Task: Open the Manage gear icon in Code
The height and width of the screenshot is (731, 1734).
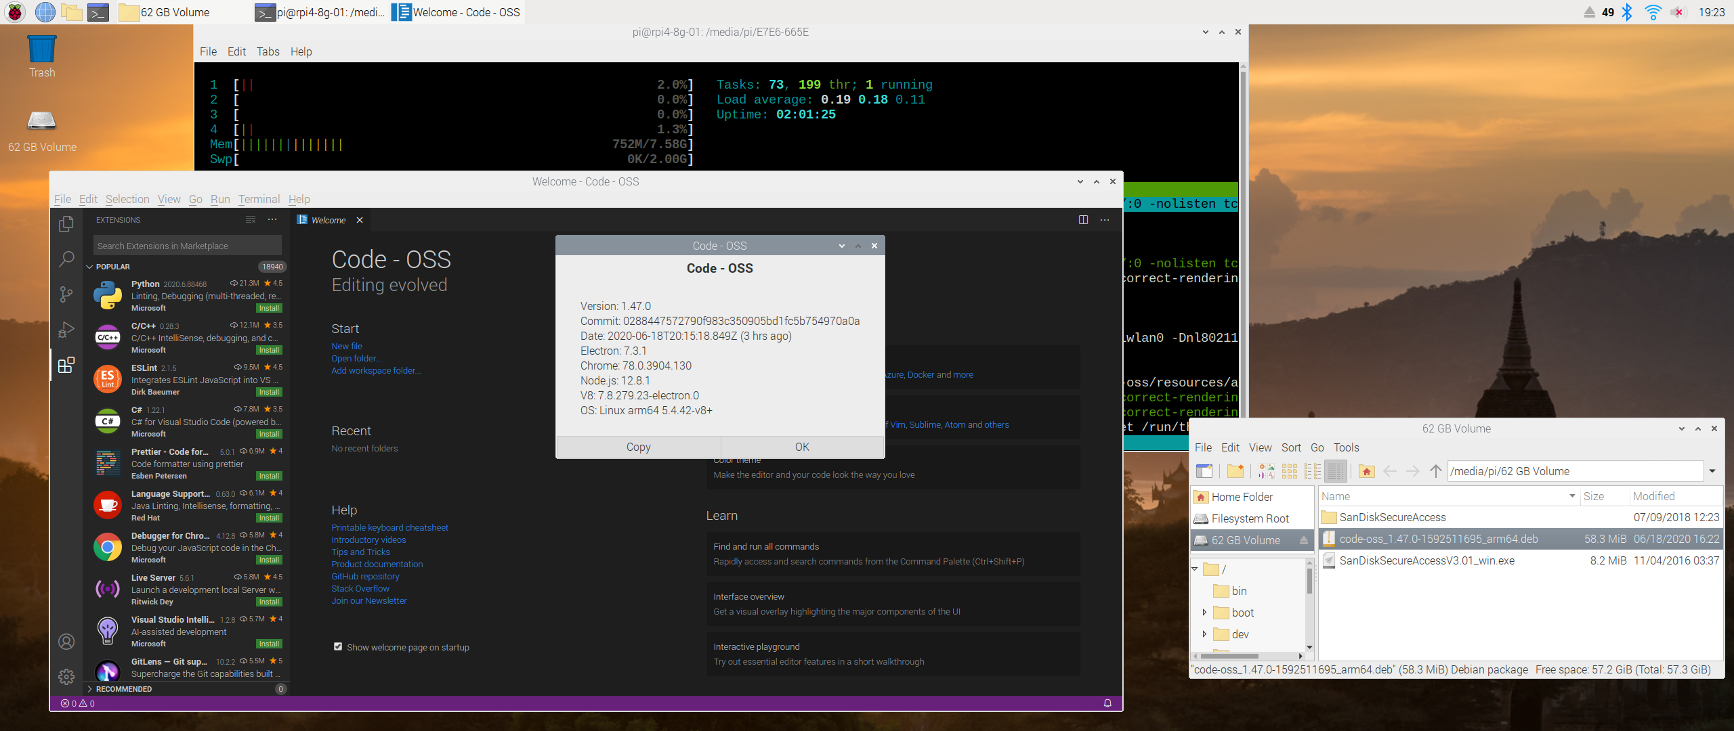Action: (x=66, y=676)
